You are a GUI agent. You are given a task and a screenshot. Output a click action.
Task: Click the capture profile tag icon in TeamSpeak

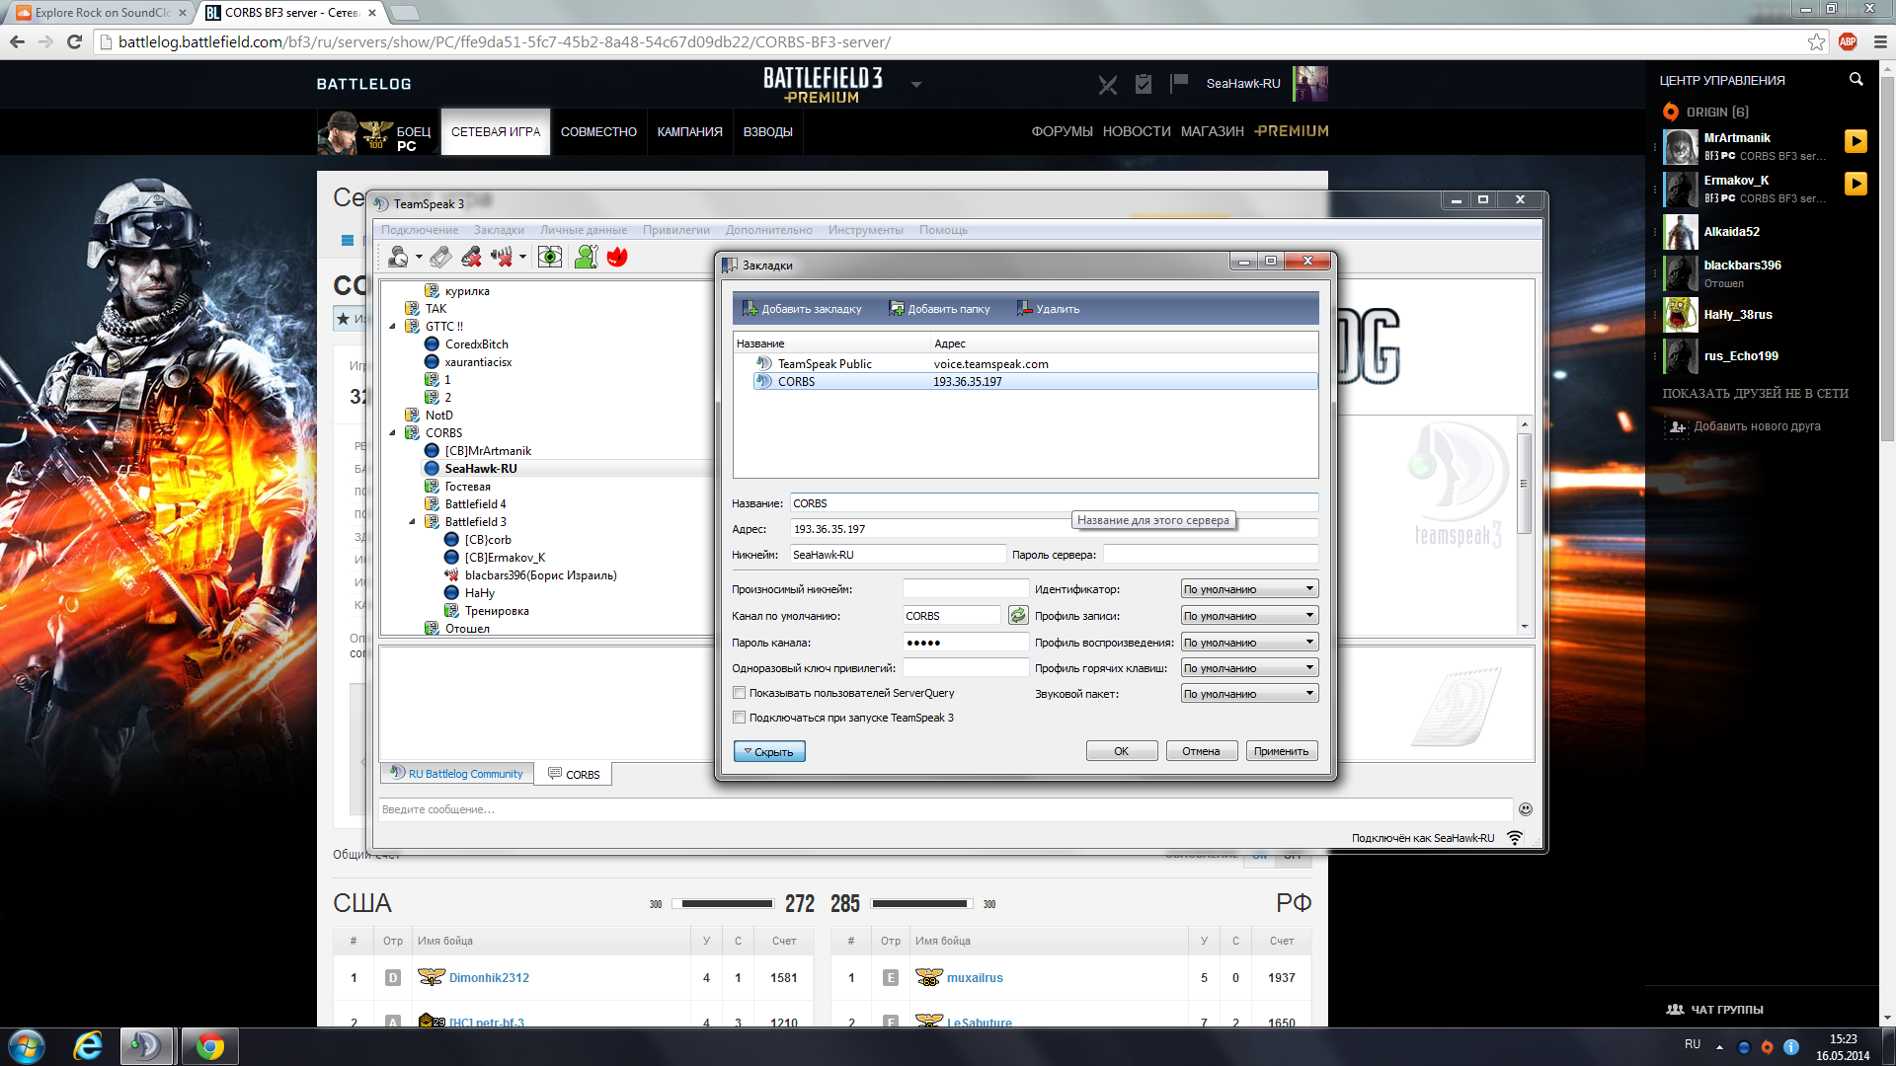[440, 257]
